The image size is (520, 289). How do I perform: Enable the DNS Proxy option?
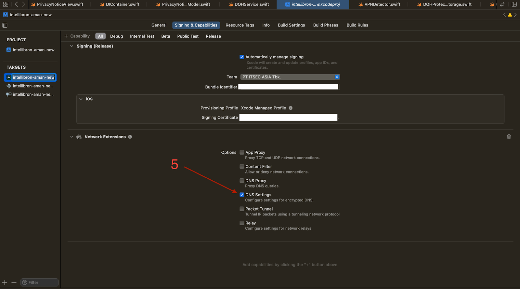[242, 181]
